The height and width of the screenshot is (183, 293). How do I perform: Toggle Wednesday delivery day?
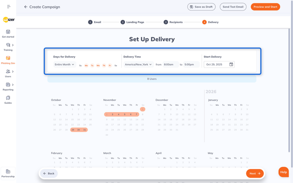click(98, 66)
